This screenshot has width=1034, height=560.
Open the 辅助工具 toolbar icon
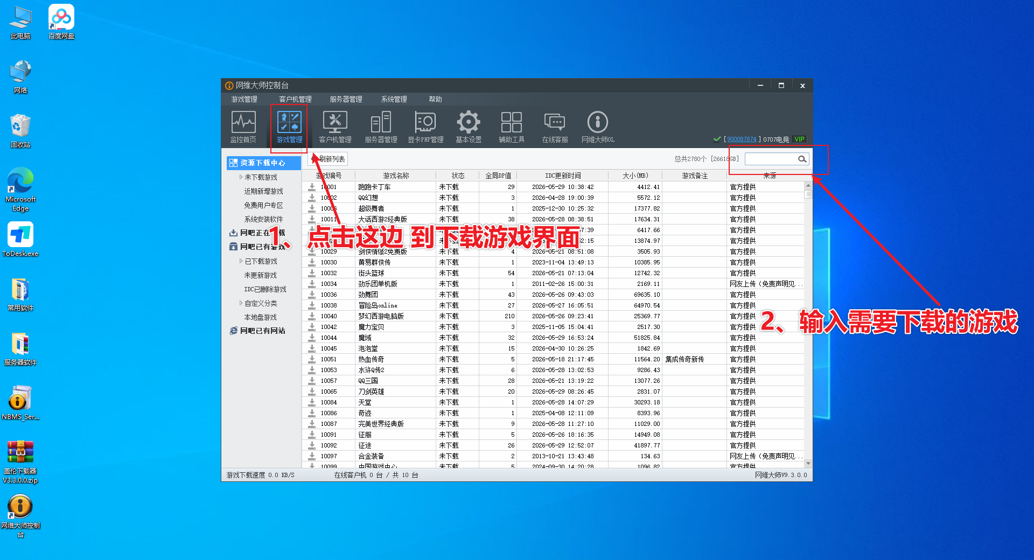[512, 127]
